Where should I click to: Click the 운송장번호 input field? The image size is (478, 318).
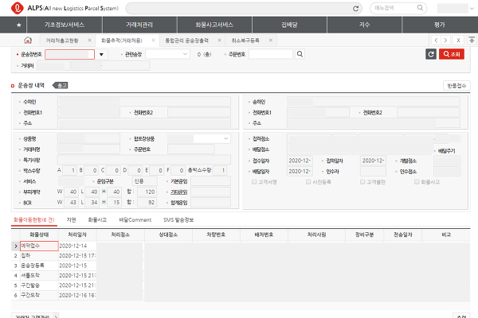point(70,55)
